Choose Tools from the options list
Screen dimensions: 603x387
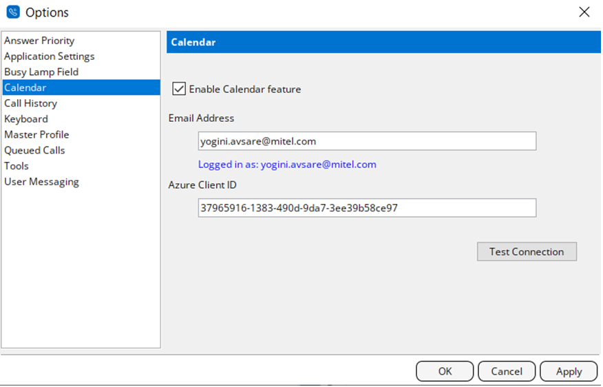pos(17,166)
